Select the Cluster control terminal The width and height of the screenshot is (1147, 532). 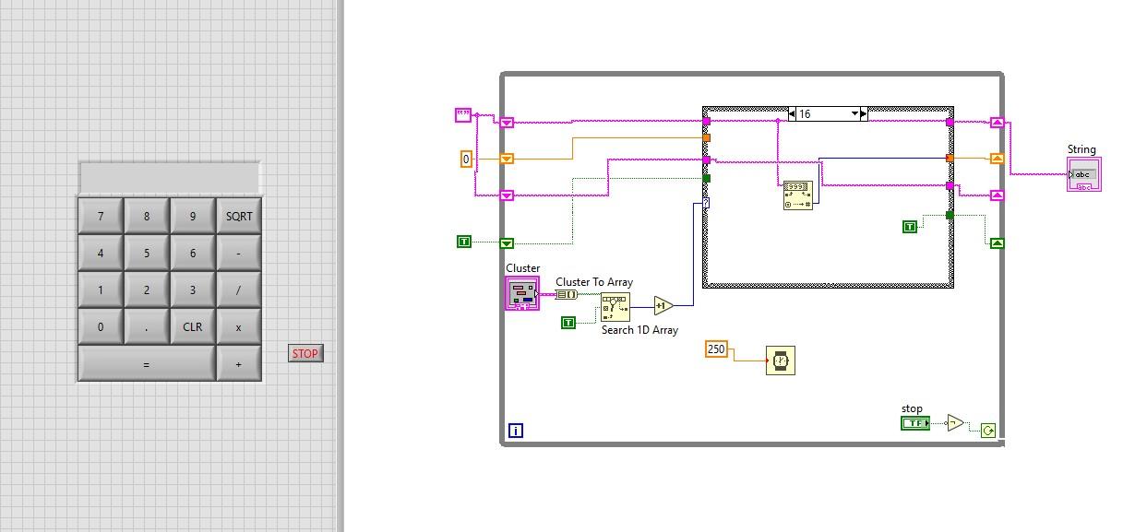point(522,293)
